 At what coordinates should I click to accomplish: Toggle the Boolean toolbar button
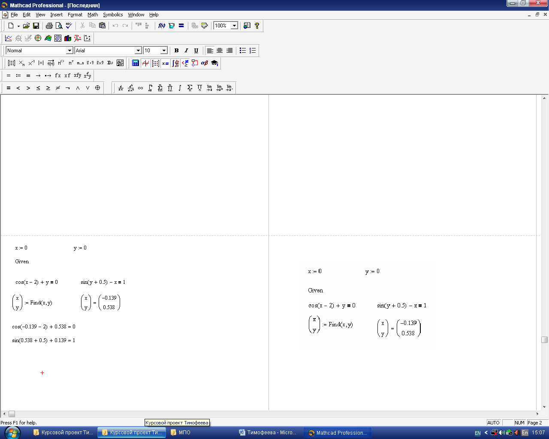[185, 63]
